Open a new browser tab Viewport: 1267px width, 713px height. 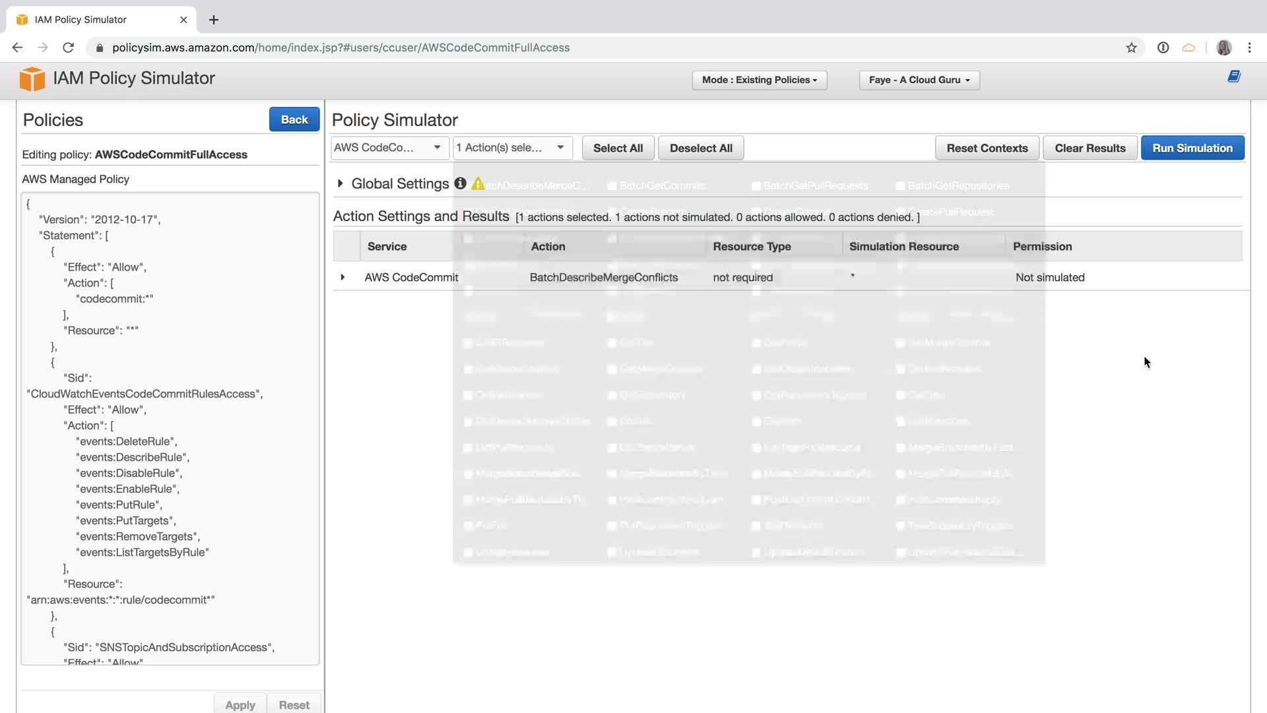coord(213,20)
